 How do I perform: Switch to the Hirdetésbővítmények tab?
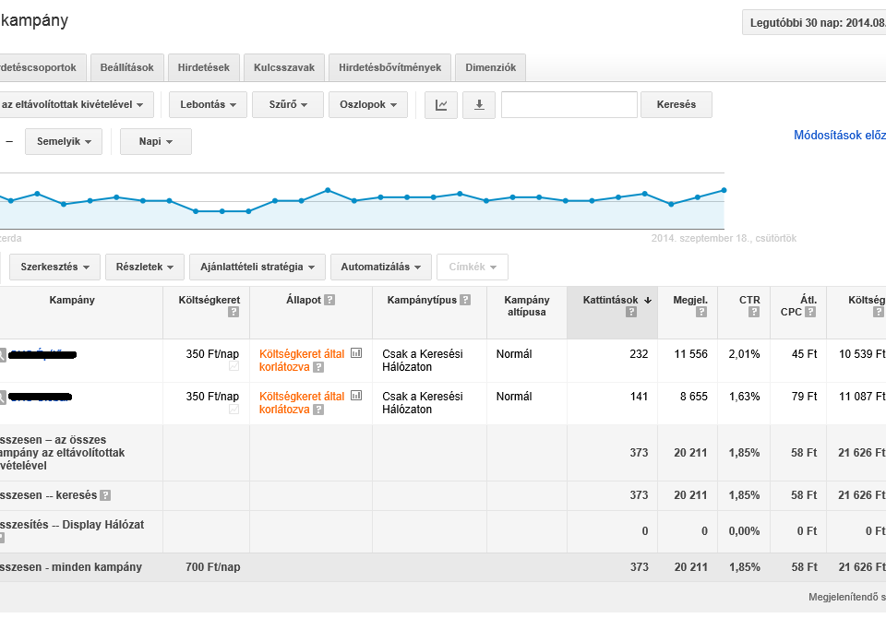coord(389,67)
